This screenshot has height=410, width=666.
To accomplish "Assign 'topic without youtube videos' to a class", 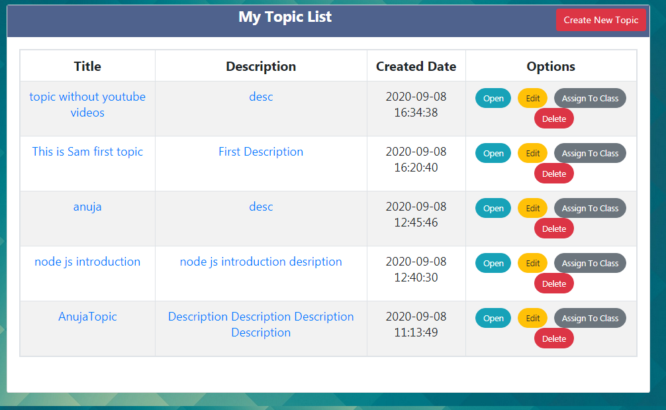I will [x=590, y=98].
